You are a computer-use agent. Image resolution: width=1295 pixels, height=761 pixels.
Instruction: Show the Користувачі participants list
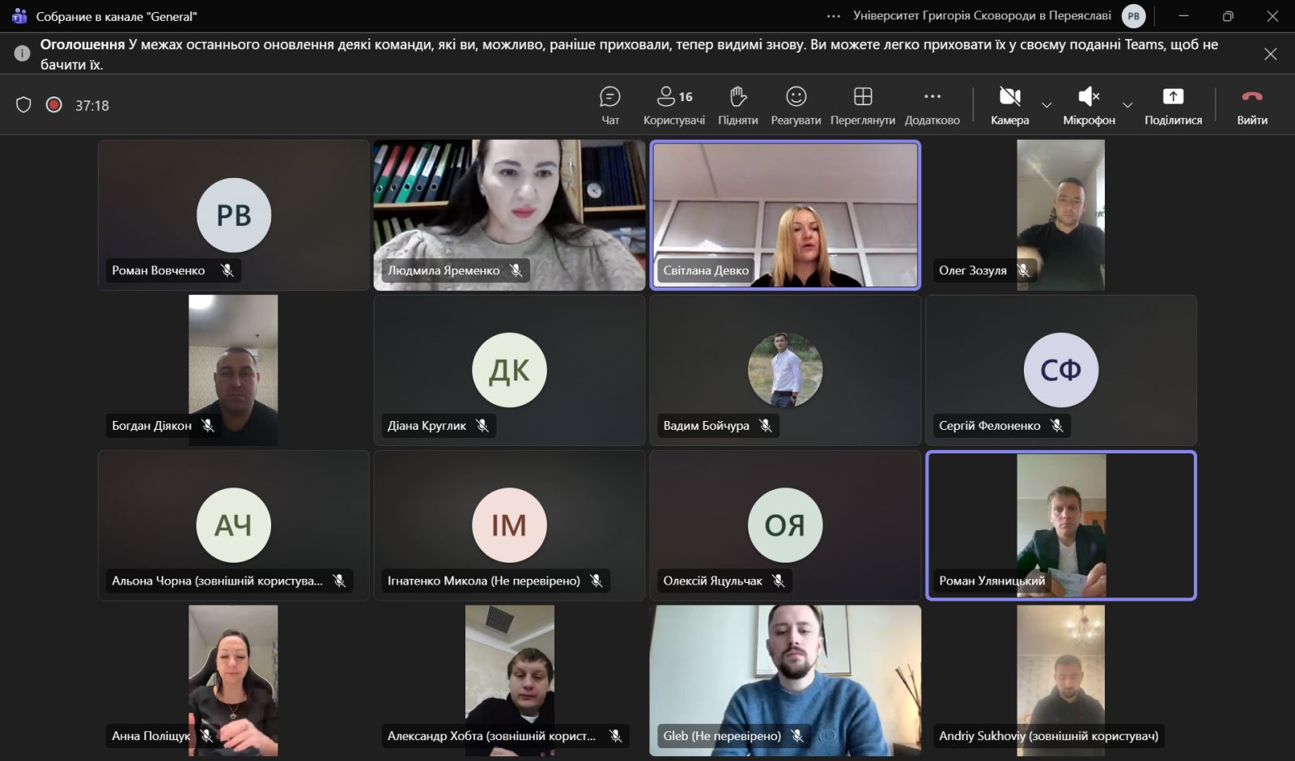pyautogui.click(x=673, y=105)
